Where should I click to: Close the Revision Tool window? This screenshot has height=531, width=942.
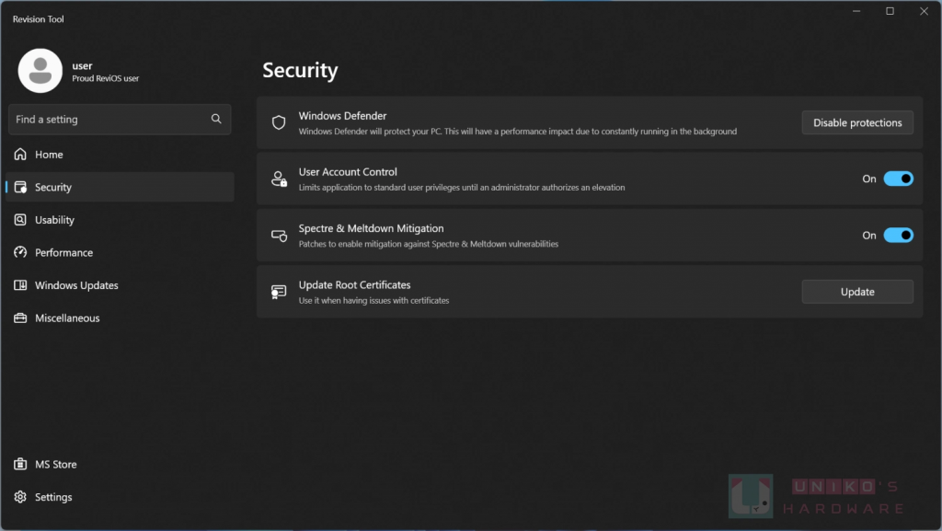924,11
